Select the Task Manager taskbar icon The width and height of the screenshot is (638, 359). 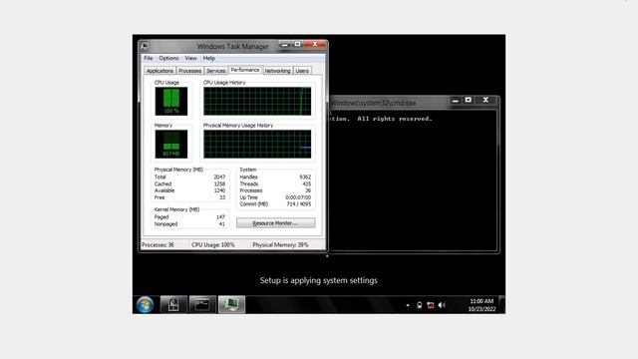[231, 304]
